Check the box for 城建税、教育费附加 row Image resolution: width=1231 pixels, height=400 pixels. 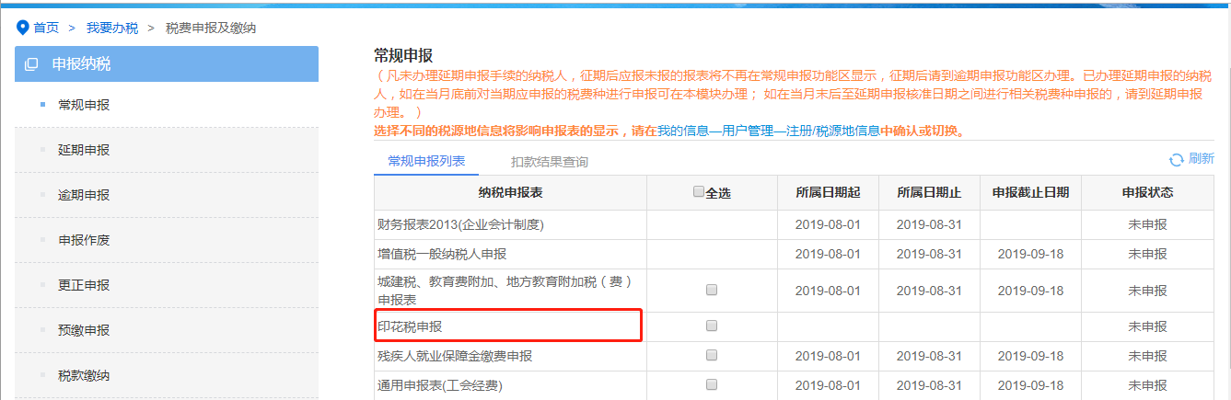pyautogui.click(x=711, y=291)
